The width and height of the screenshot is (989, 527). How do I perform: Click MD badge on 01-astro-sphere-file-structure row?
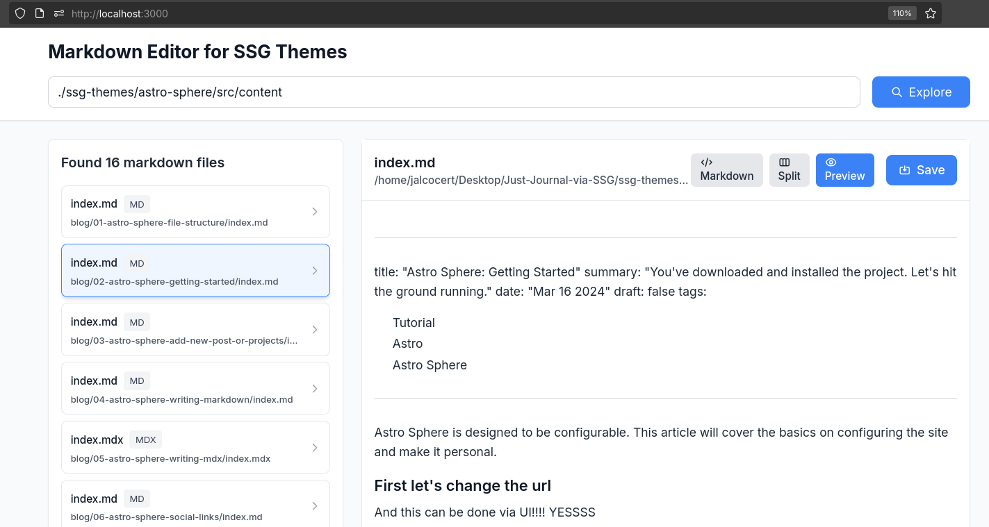click(x=137, y=204)
